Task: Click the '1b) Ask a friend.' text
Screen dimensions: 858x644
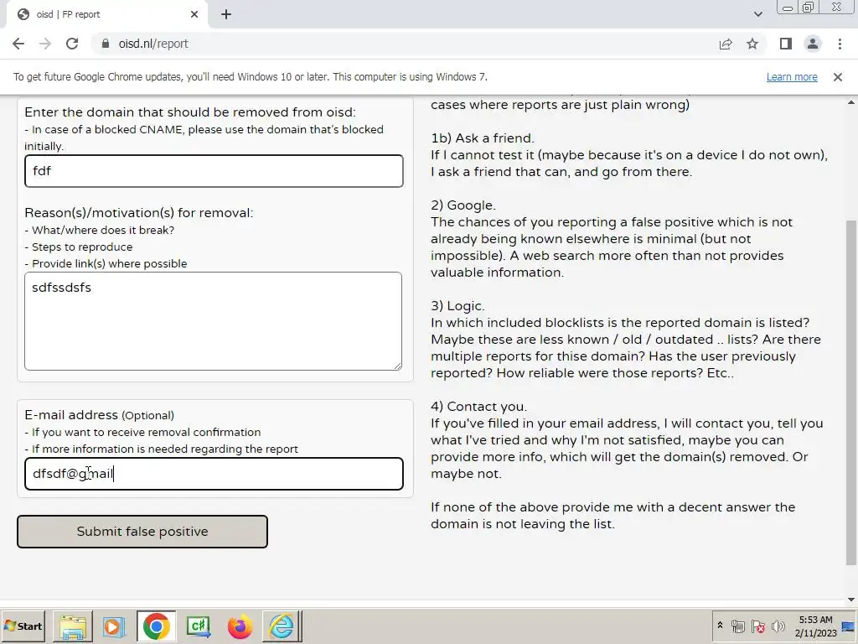Action: point(482,138)
